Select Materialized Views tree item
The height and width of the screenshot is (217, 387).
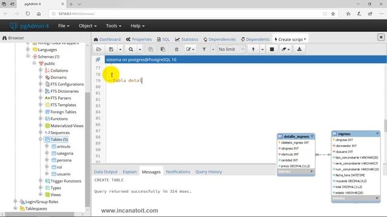click(67, 125)
